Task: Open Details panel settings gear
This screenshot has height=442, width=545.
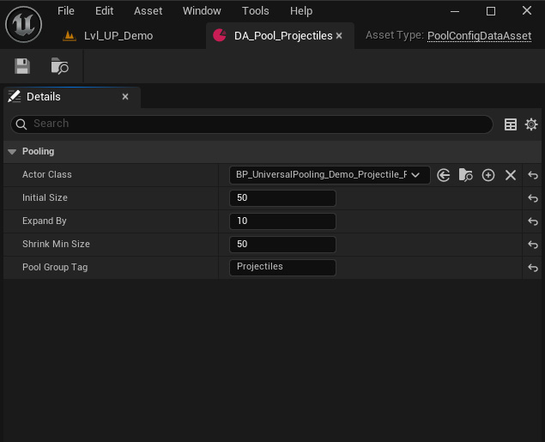Action: pos(531,124)
